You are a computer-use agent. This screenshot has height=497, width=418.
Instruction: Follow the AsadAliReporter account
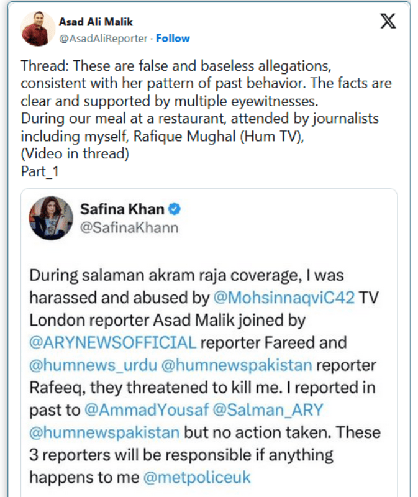click(173, 39)
